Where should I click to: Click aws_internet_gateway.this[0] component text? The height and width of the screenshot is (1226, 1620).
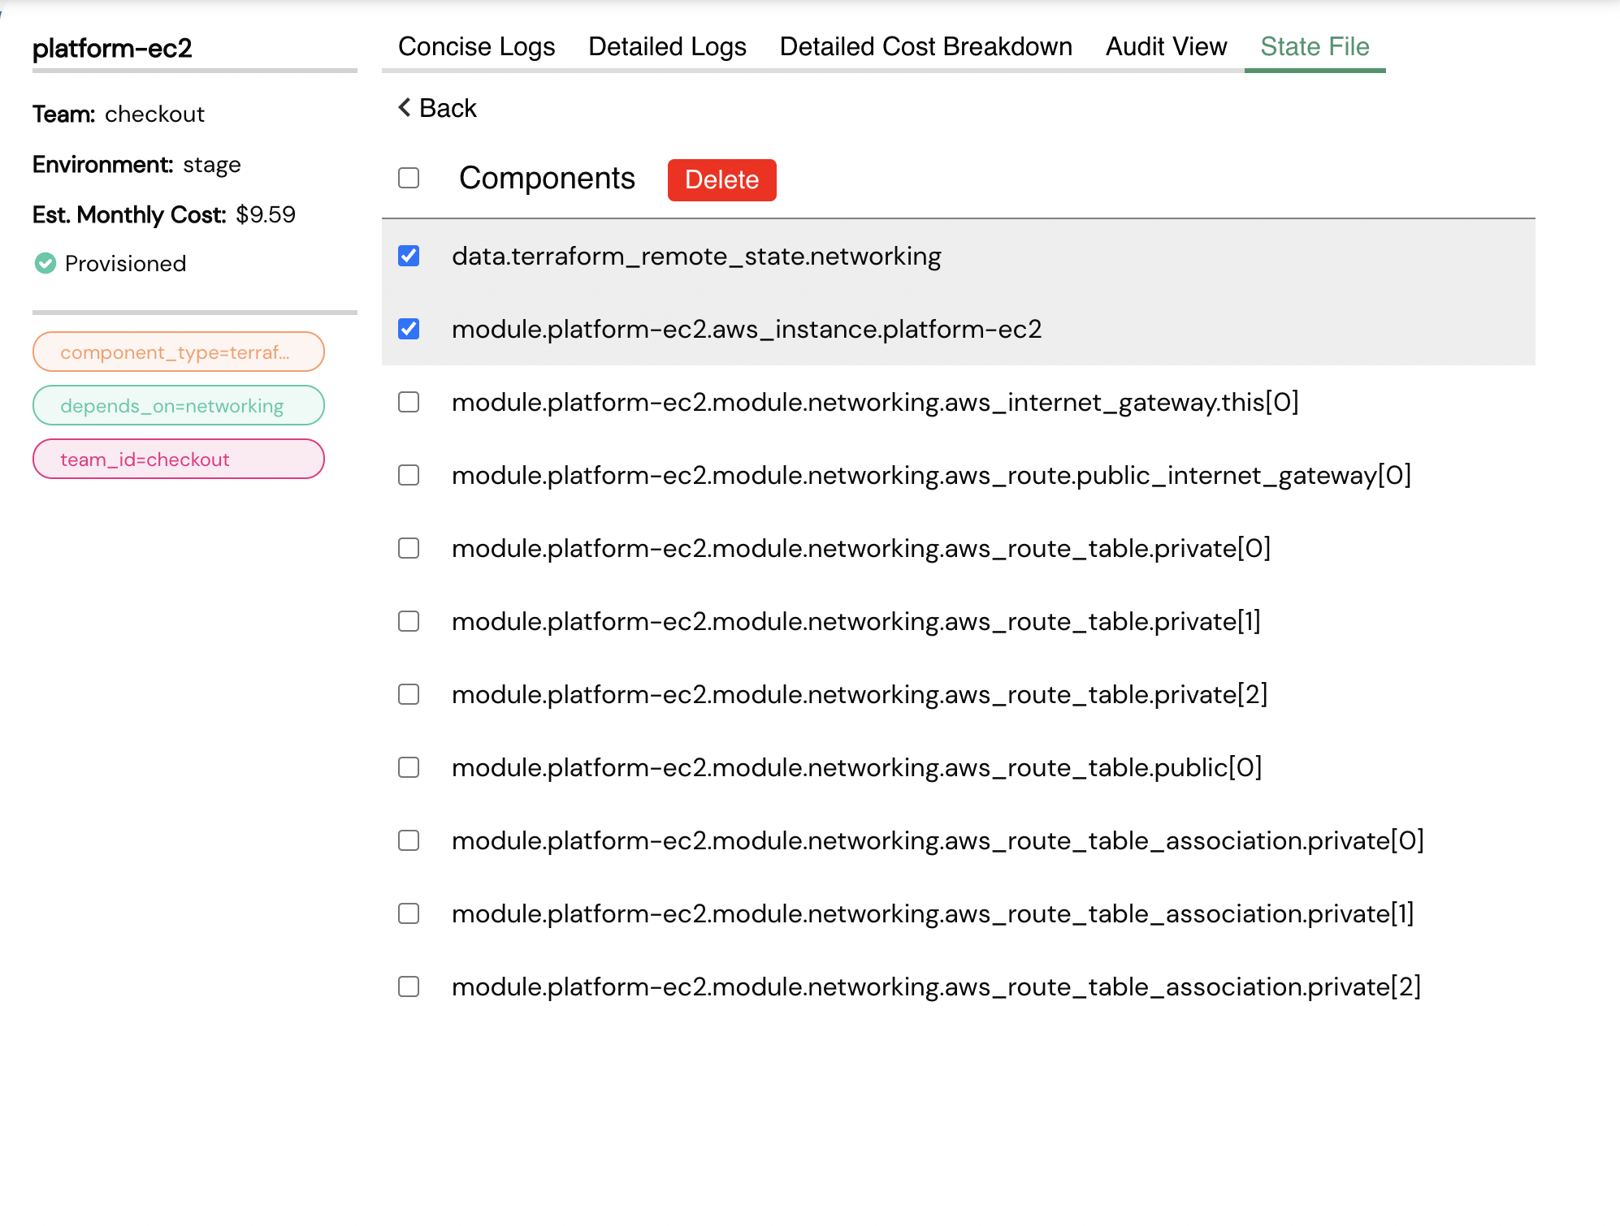[875, 402]
